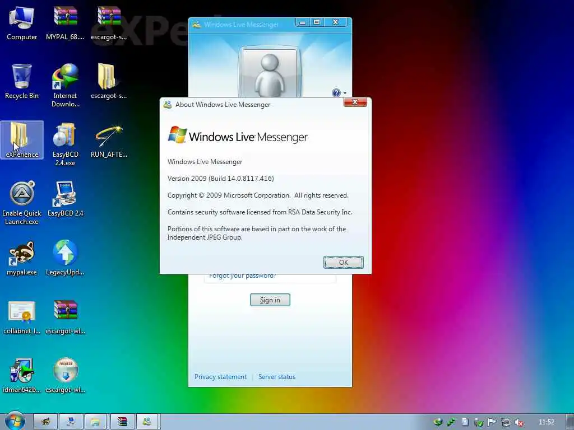Open the LegacyUpd... desktop icon

click(x=65, y=258)
